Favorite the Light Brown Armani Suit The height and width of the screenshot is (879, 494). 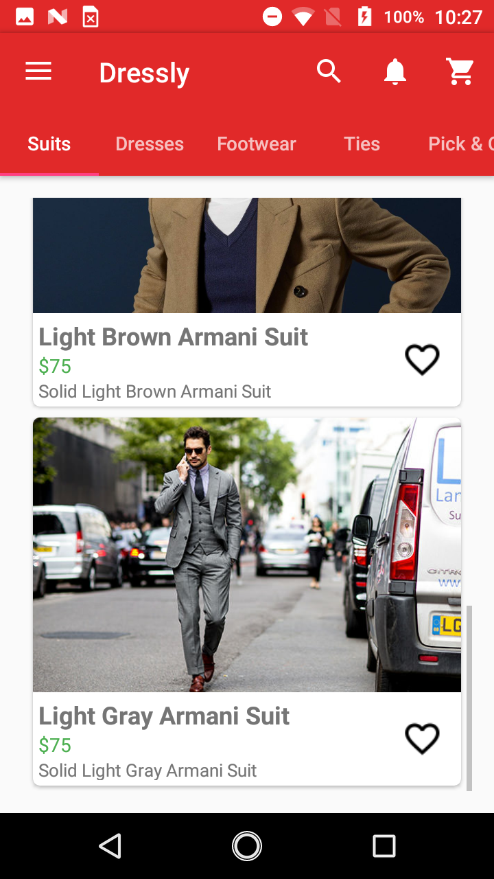click(x=422, y=359)
